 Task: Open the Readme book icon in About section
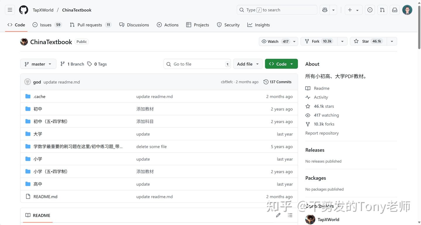pos(308,88)
